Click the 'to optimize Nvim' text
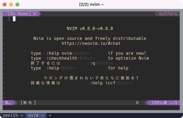 (x=128, y=58)
